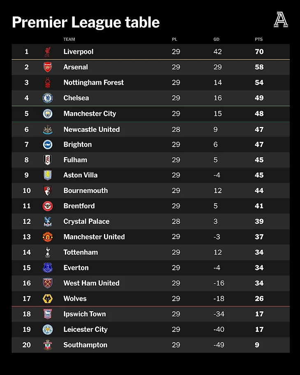Select the Newcastle United team name

tap(92, 129)
